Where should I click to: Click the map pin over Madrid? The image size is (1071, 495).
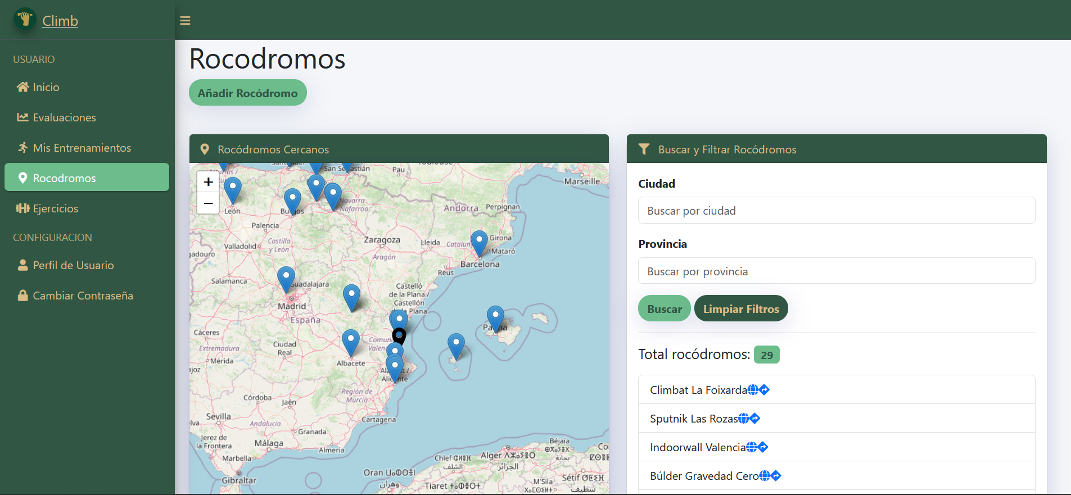pos(286,278)
